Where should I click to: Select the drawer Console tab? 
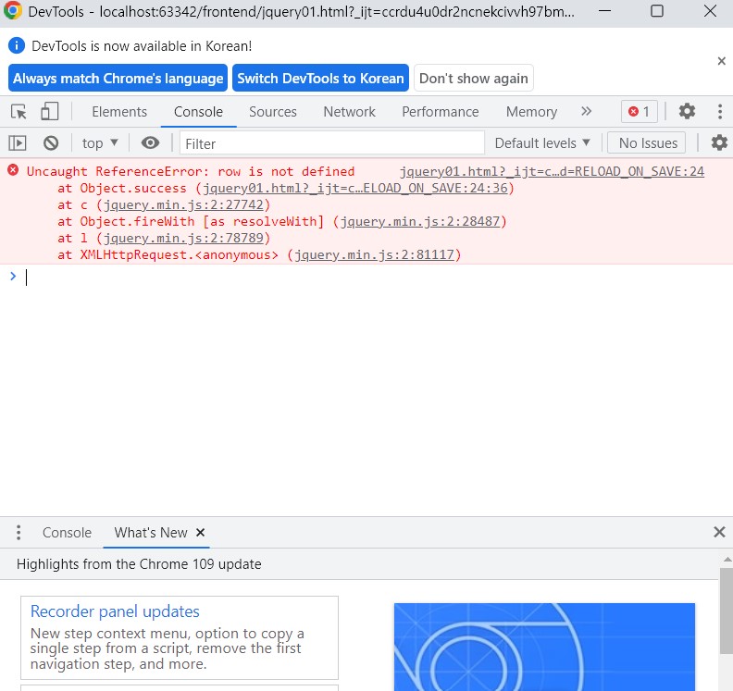click(x=67, y=533)
